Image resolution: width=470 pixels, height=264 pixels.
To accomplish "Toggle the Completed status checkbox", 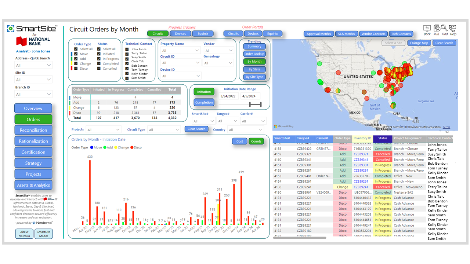I will point(99,63).
